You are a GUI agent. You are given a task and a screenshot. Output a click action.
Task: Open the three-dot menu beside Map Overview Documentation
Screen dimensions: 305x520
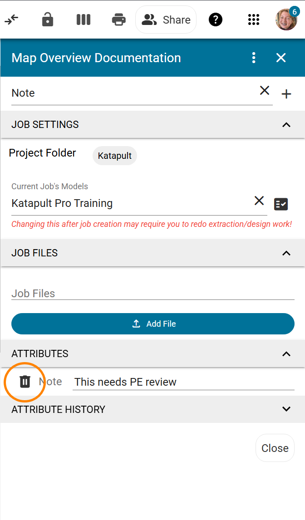254,58
